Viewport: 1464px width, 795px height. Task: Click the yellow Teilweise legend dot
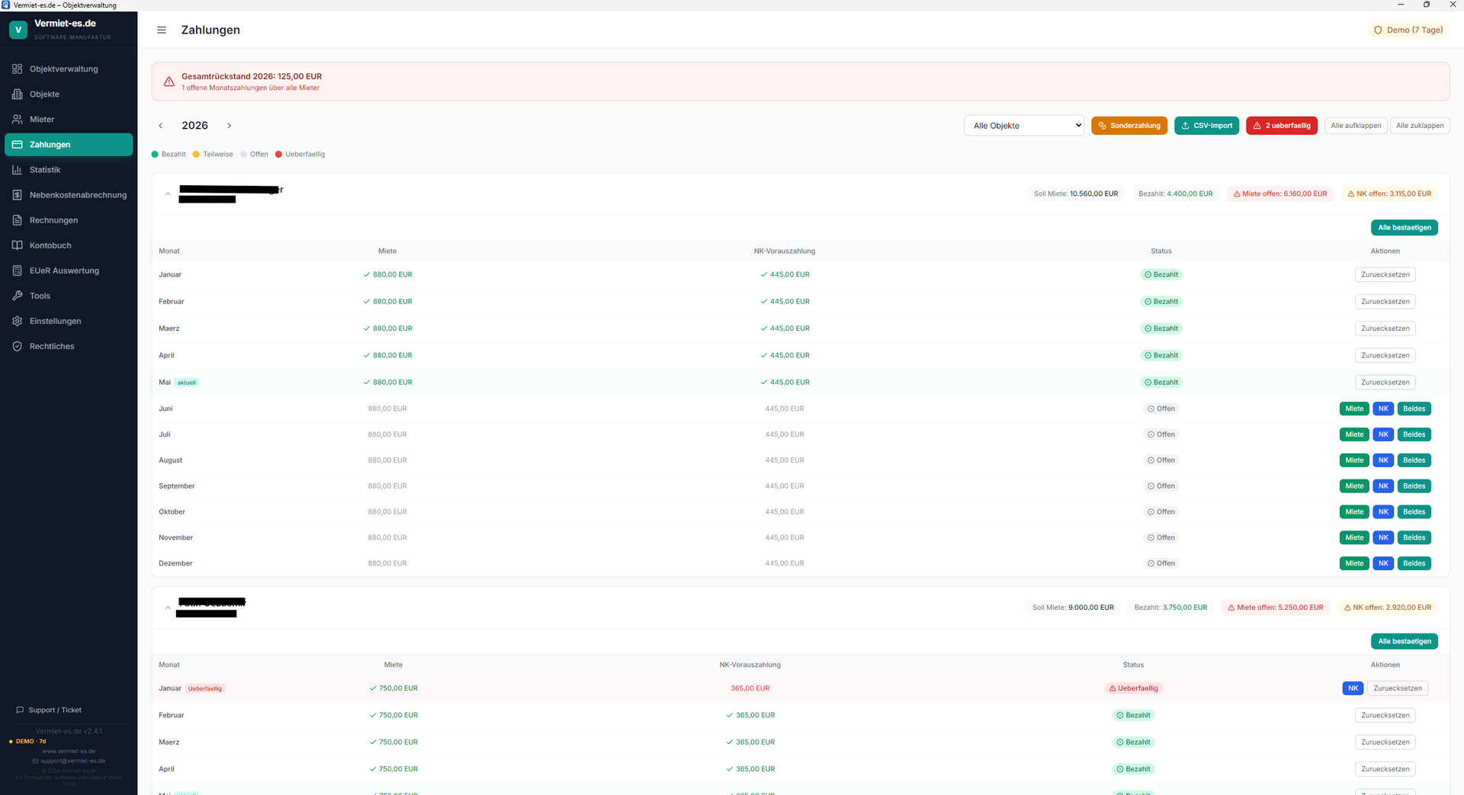click(196, 155)
